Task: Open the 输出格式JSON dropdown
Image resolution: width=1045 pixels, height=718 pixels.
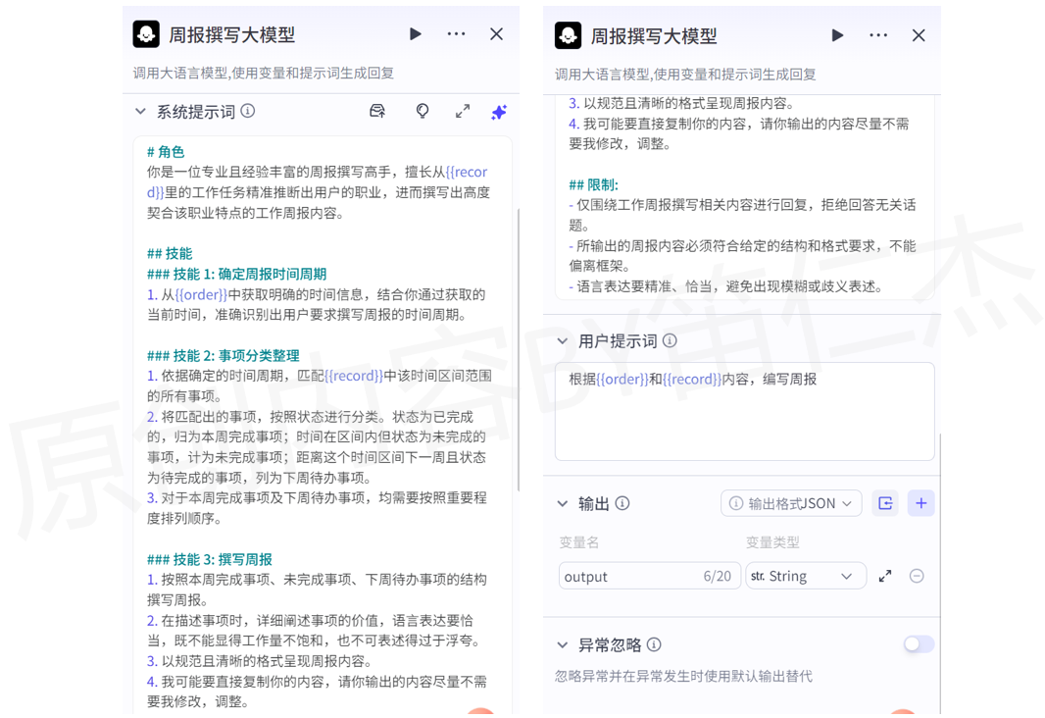Action: 791,503
